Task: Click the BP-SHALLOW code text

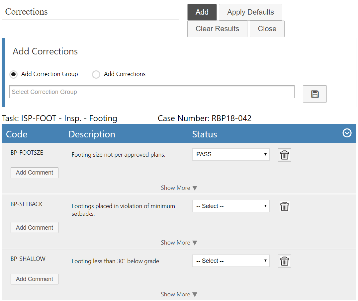Action: pyautogui.click(x=28, y=259)
